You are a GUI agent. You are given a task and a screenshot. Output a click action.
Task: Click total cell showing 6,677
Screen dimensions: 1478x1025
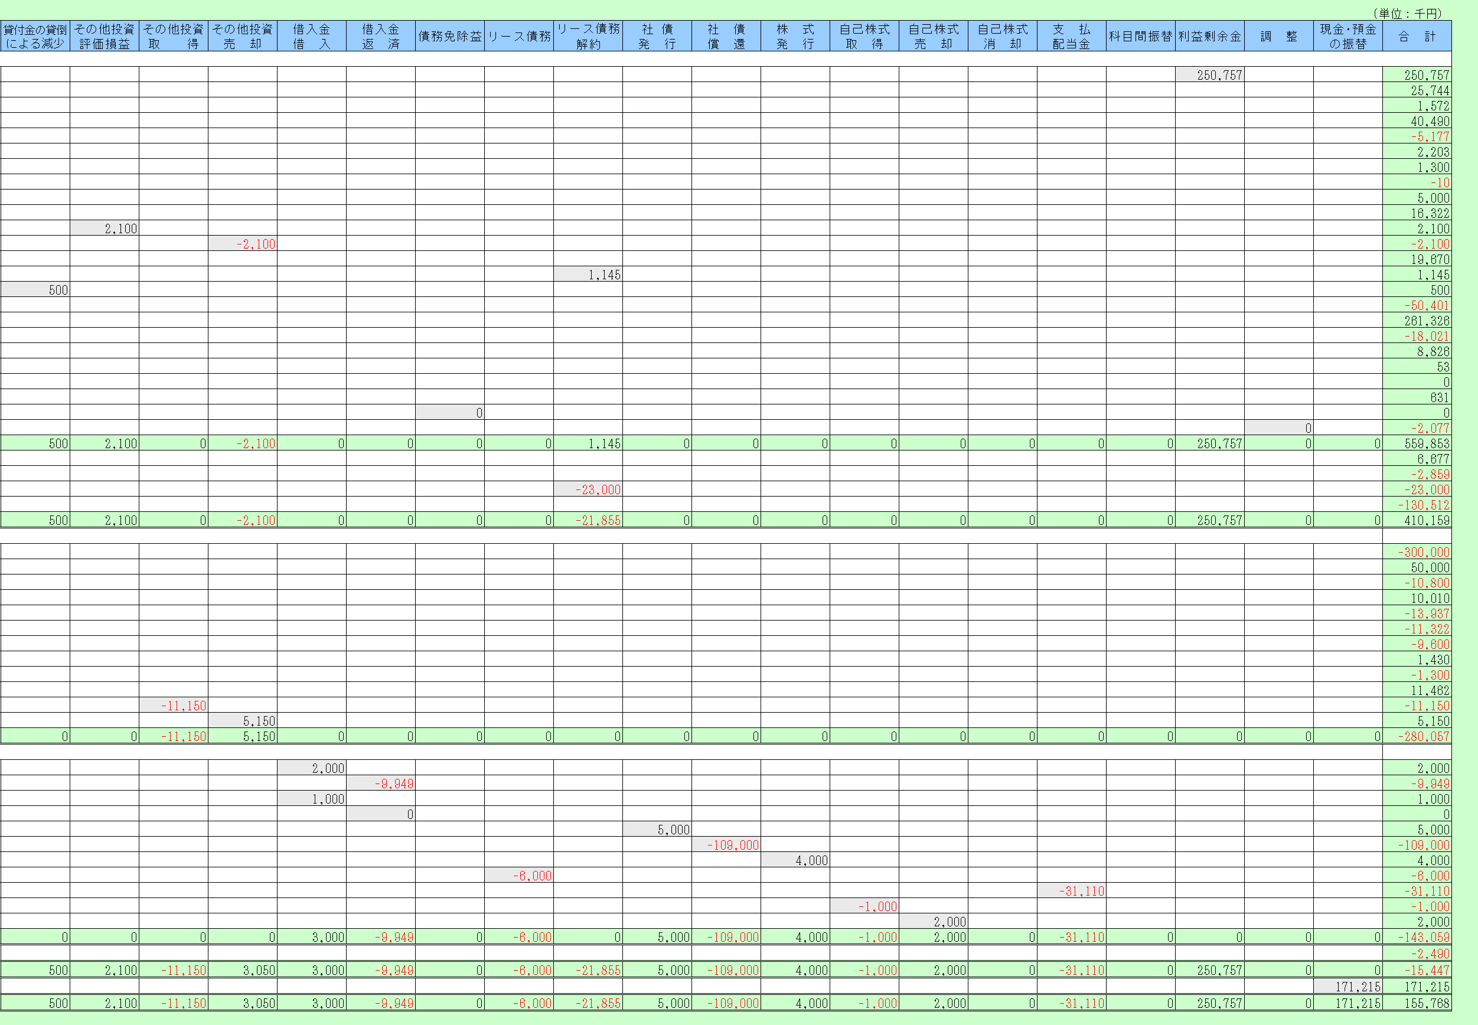click(x=1417, y=459)
